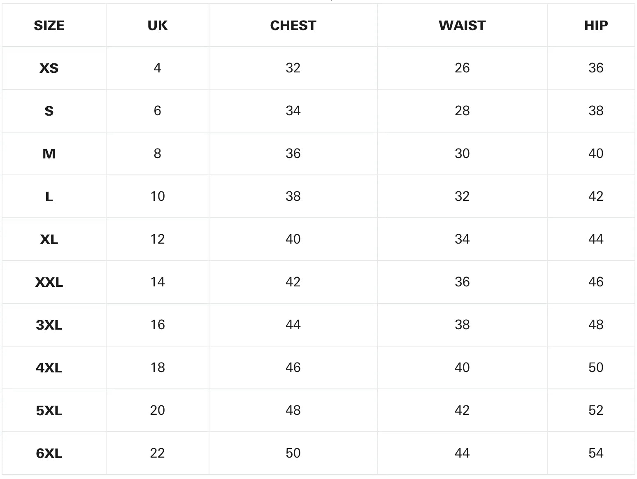
Task: Click UK size 4 cell
Action: click(x=157, y=68)
